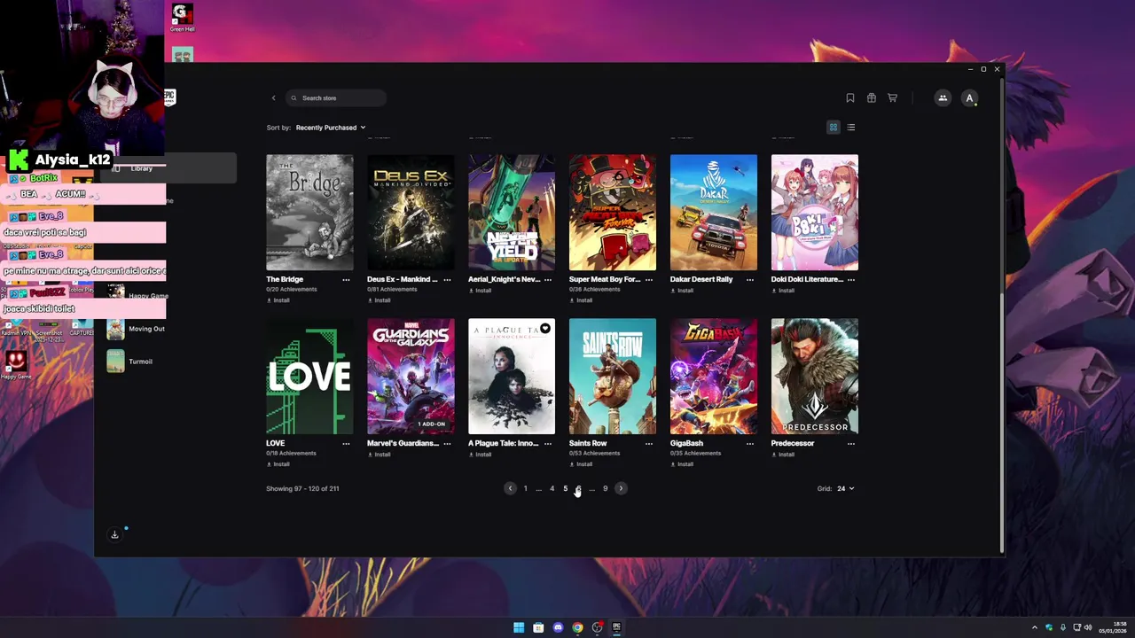Install Predecessor
1135x638 pixels.
(784, 455)
